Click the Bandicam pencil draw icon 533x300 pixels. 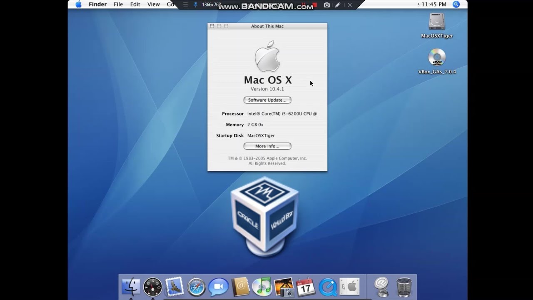[x=338, y=5]
